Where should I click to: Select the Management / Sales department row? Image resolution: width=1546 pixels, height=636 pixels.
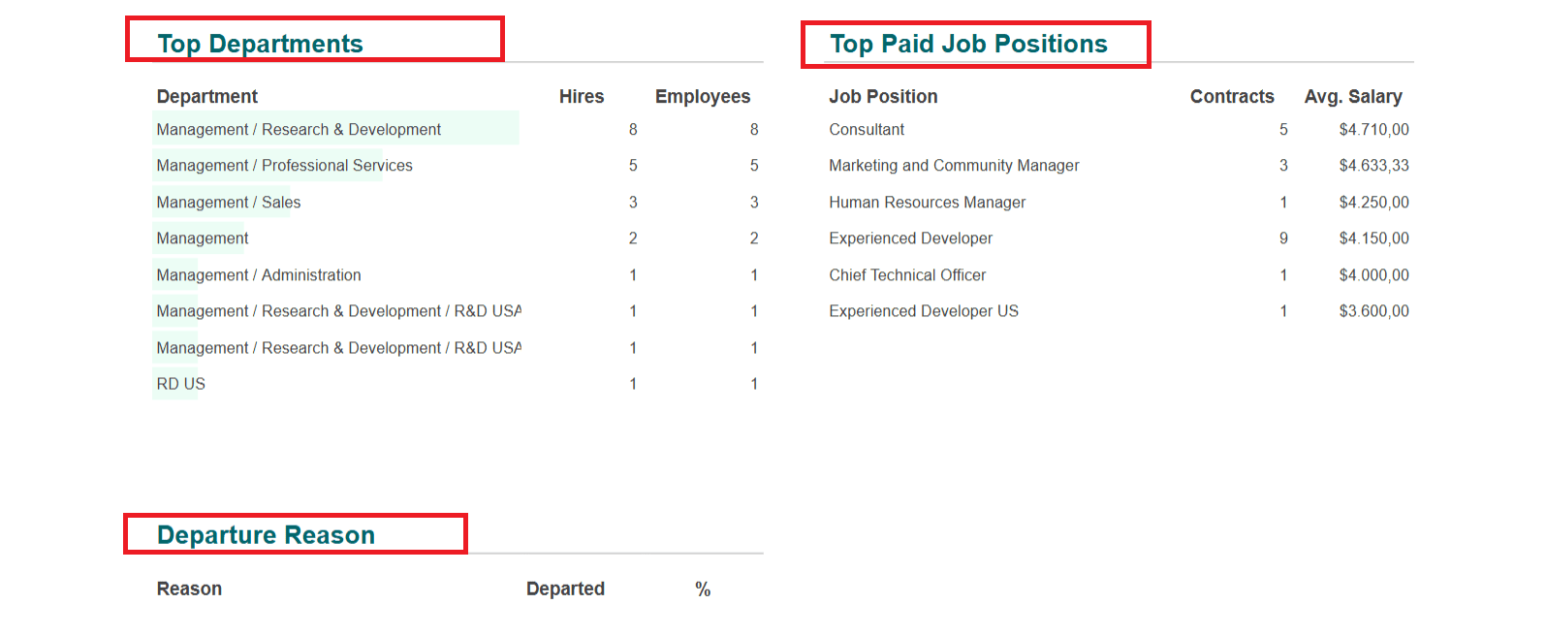[x=229, y=203]
